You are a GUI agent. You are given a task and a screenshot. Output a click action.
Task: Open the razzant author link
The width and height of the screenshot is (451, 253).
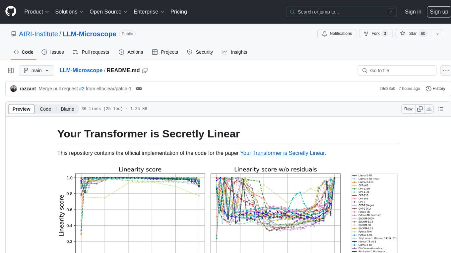click(x=28, y=89)
